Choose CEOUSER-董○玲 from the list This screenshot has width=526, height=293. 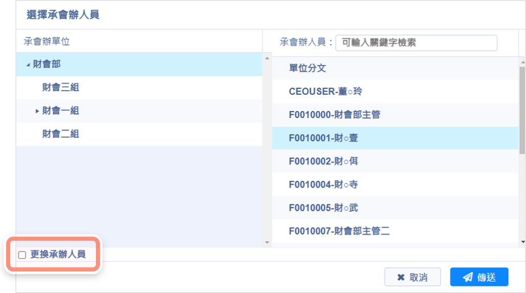click(x=326, y=92)
